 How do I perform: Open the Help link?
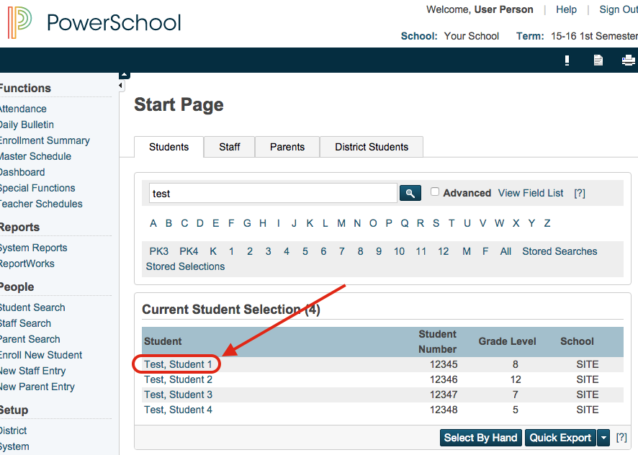pyautogui.click(x=567, y=9)
